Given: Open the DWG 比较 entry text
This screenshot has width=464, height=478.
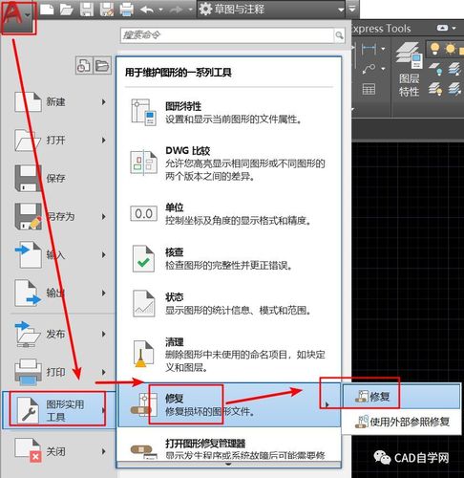Looking at the screenshot, I should click(x=245, y=163).
